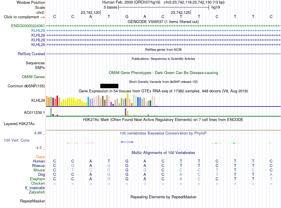Click the Window Position label
281x208 pixels.
point(31,2)
